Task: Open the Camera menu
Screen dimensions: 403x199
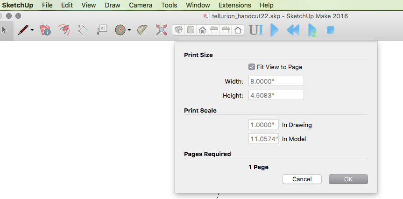Action: pyautogui.click(x=141, y=5)
